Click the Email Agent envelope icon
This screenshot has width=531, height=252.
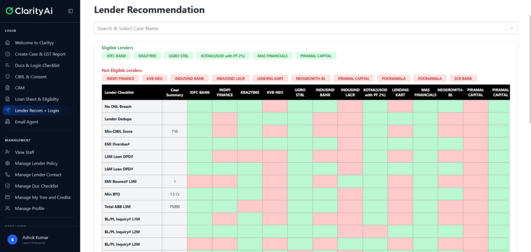pyautogui.click(x=7, y=122)
